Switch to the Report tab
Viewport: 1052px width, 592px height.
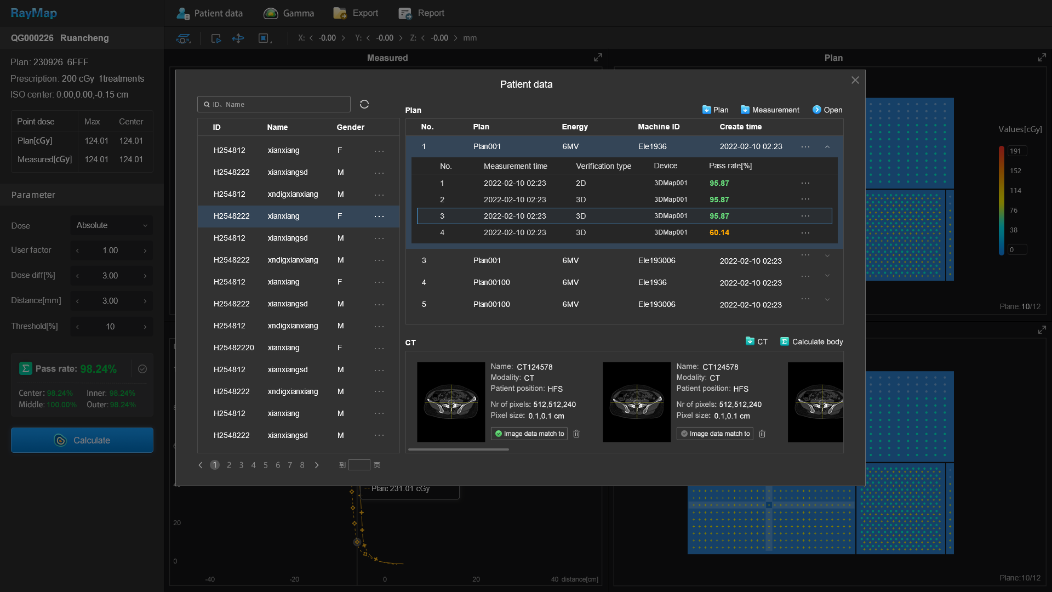[421, 13]
